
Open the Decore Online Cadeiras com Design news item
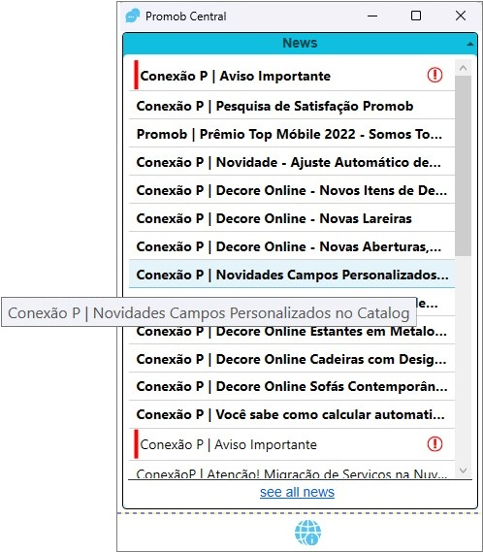pyautogui.click(x=292, y=359)
